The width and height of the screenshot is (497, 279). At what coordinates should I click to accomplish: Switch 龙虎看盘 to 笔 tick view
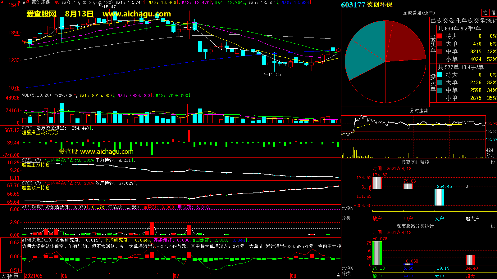click(493, 13)
